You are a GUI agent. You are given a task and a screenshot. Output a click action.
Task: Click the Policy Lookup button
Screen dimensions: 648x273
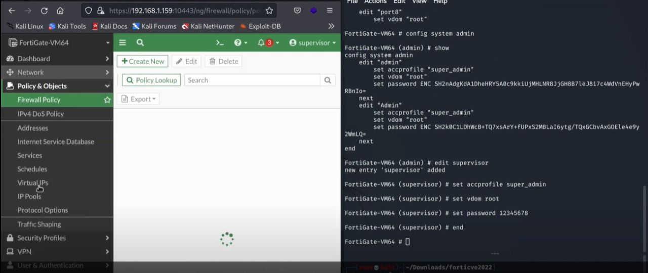[x=151, y=80]
